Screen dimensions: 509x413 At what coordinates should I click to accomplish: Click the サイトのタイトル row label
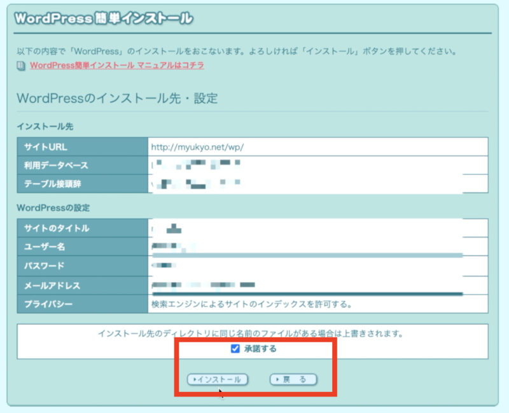coord(83,228)
